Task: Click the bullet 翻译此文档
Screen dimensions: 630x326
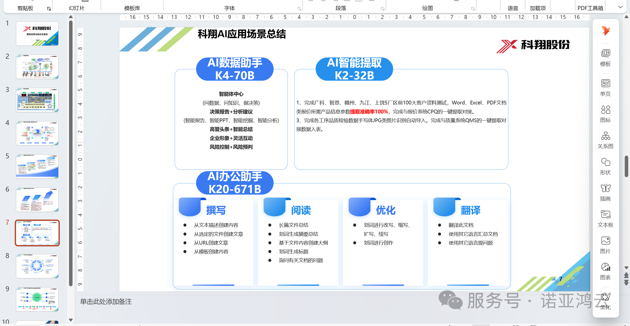Action: tap(461, 225)
